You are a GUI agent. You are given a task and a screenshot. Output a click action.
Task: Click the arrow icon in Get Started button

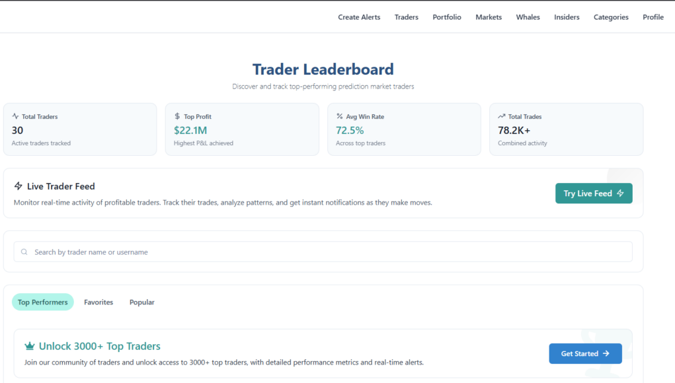pyautogui.click(x=606, y=354)
